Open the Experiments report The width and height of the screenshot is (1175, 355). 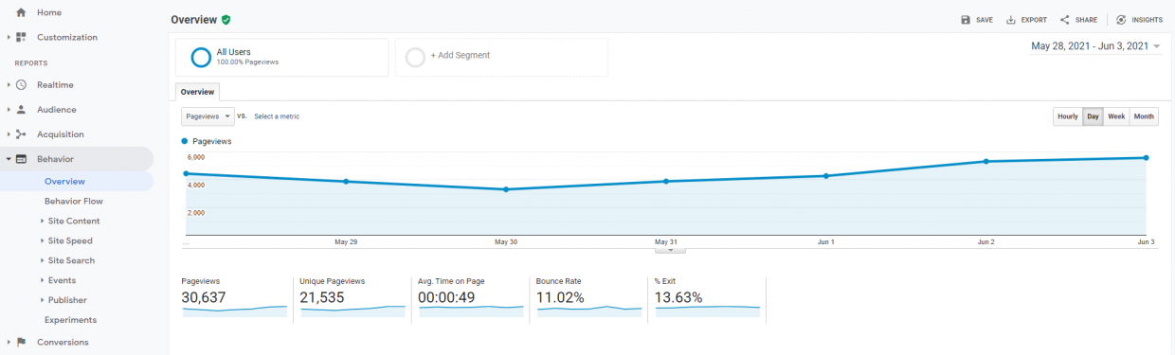tap(70, 320)
